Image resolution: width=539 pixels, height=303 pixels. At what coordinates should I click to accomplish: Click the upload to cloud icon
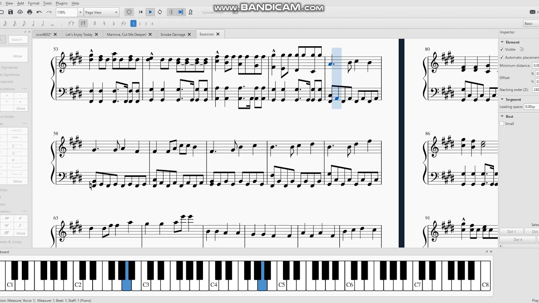20,12
